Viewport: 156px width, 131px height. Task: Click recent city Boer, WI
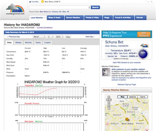[66, 12]
